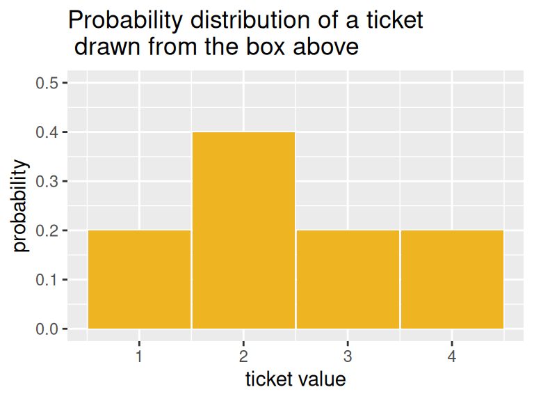The width and height of the screenshot is (534, 401).
Task: Select the 0.3 y-axis tick label
Action: (x=47, y=182)
